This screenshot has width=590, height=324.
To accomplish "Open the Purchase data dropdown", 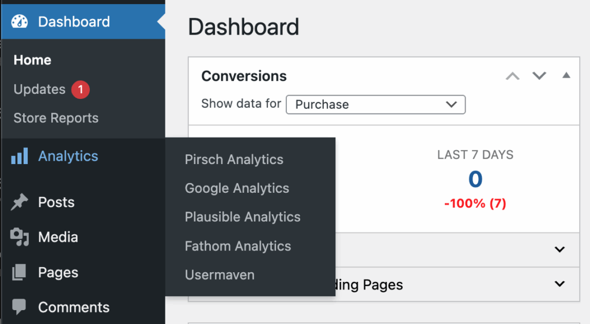I will pyautogui.click(x=375, y=105).
